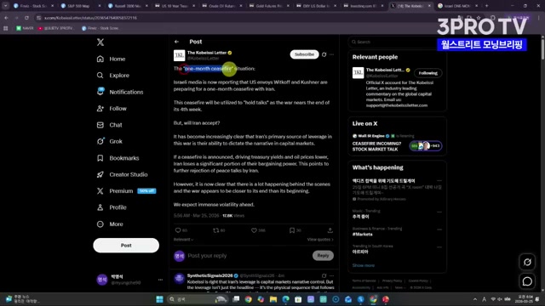Expand the system tray hidden icons chevron
Image resolution: width=545 pixels, height=306 pixels.
click(x=475, y=299)
